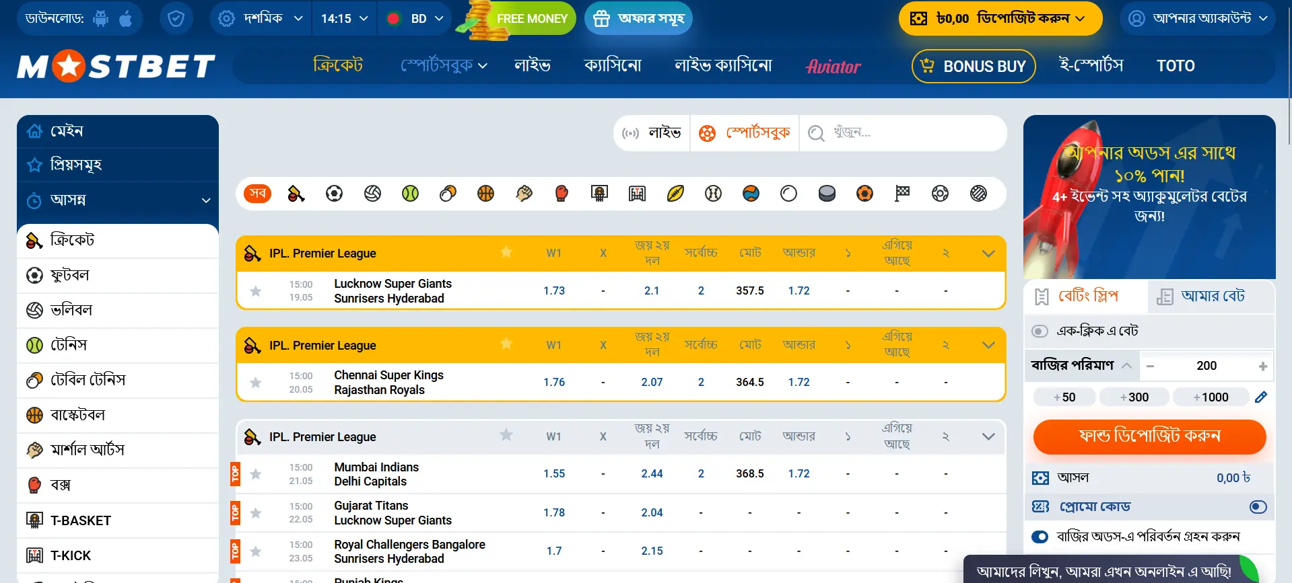Select the basketball icon in filter row
The width and height of the screenshot is (1292, 583).
click(485, 194)
